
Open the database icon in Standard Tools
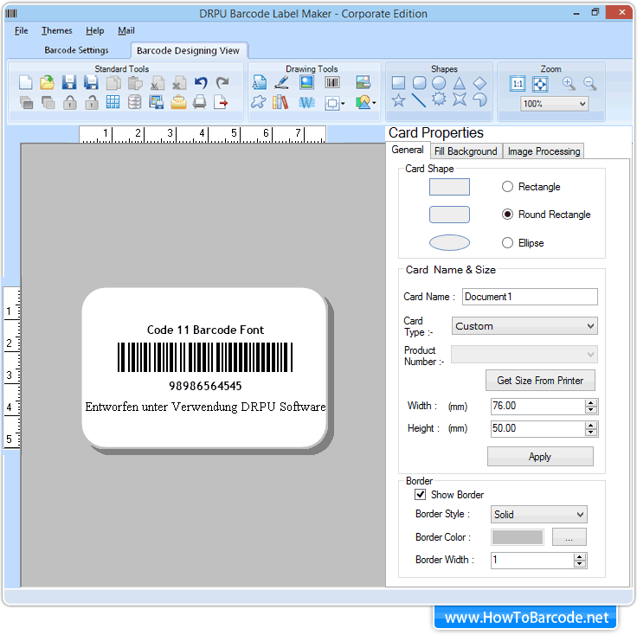134,102
